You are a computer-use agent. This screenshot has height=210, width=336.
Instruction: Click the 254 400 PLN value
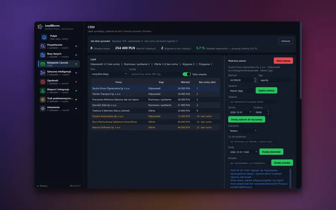125,48
